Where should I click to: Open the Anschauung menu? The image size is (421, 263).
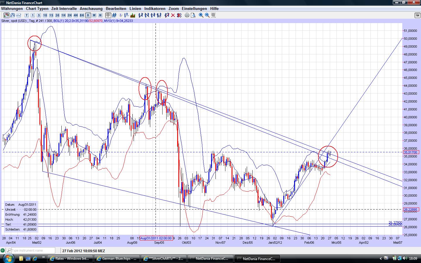coord(91,8)
